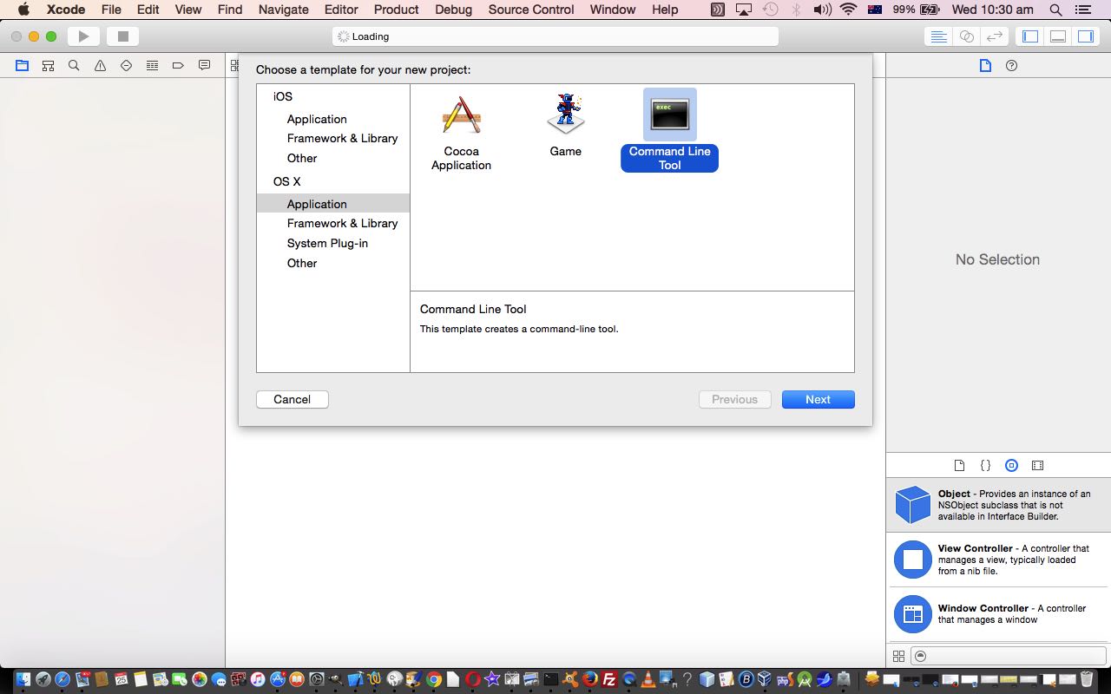Image resolution: width=1111 pixels, height=694 pixels.
Task: Open the Navigate menu
Action: point(284,10)
